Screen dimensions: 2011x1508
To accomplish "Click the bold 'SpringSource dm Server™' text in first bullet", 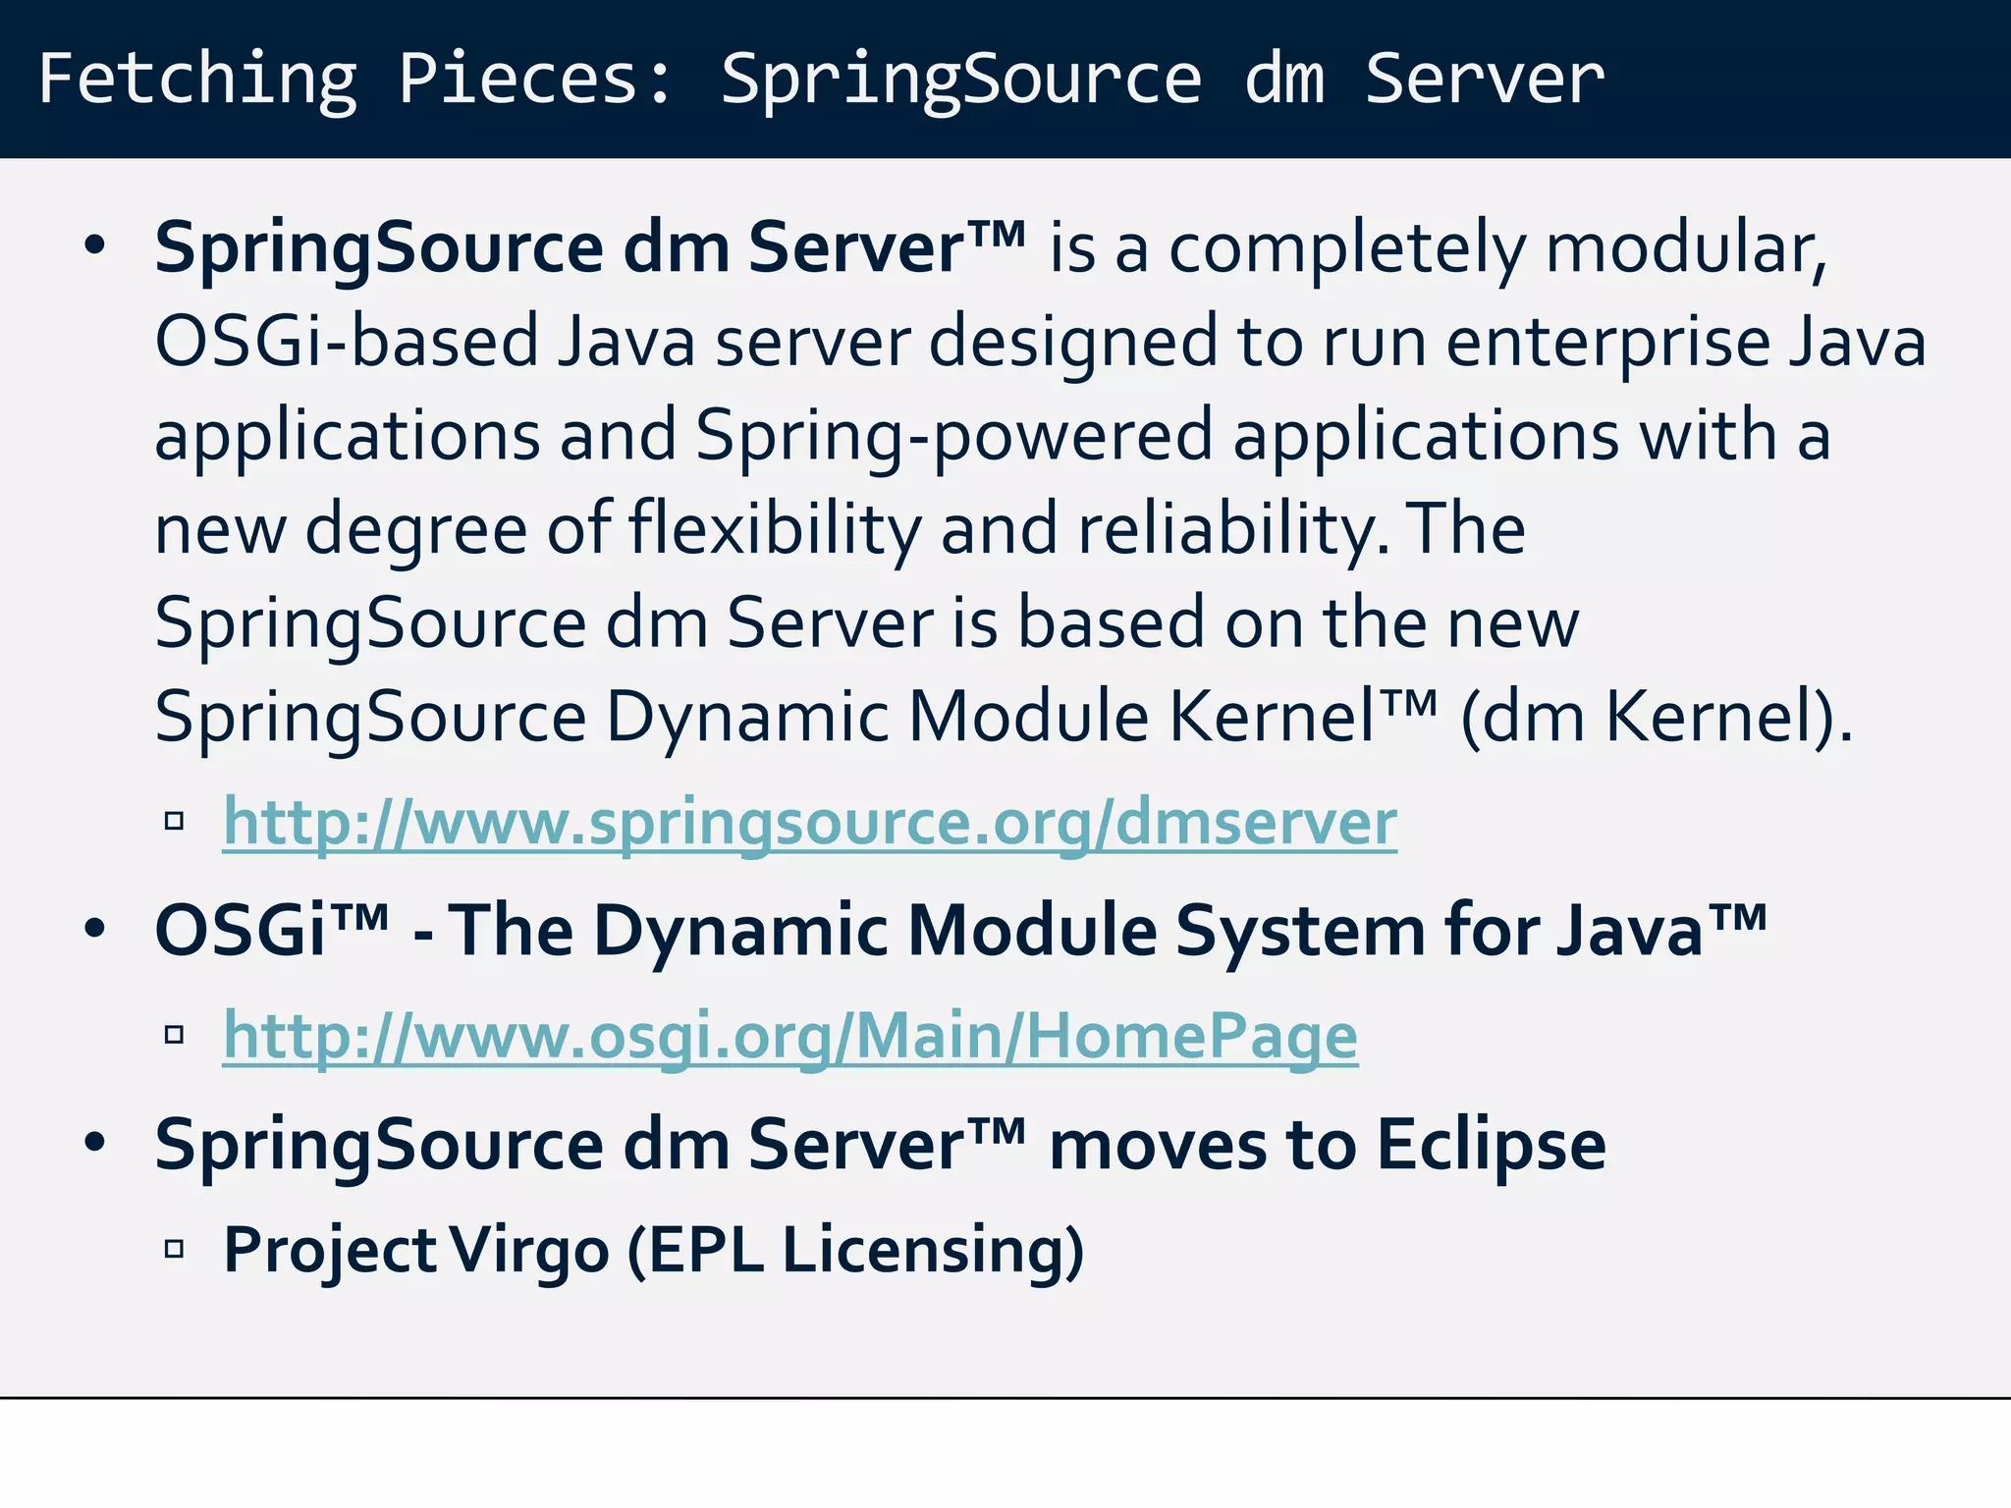I will click(x=590, y=248).
